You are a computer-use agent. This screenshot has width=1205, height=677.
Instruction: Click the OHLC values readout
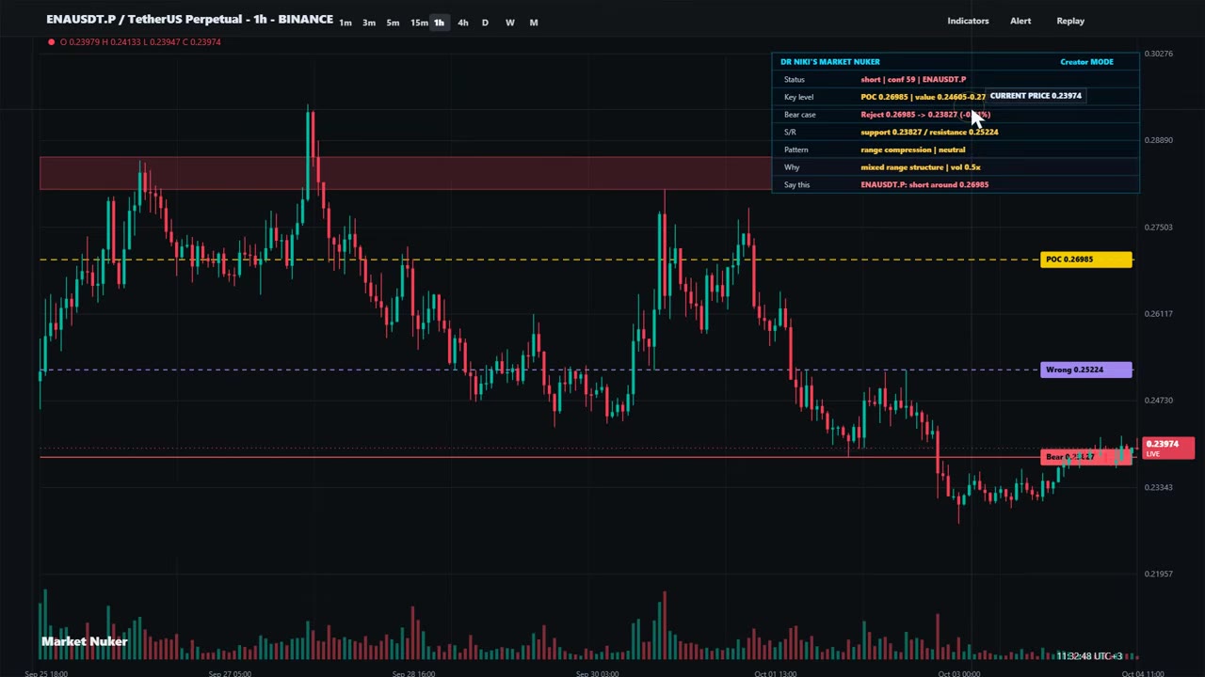coord(140,41)
